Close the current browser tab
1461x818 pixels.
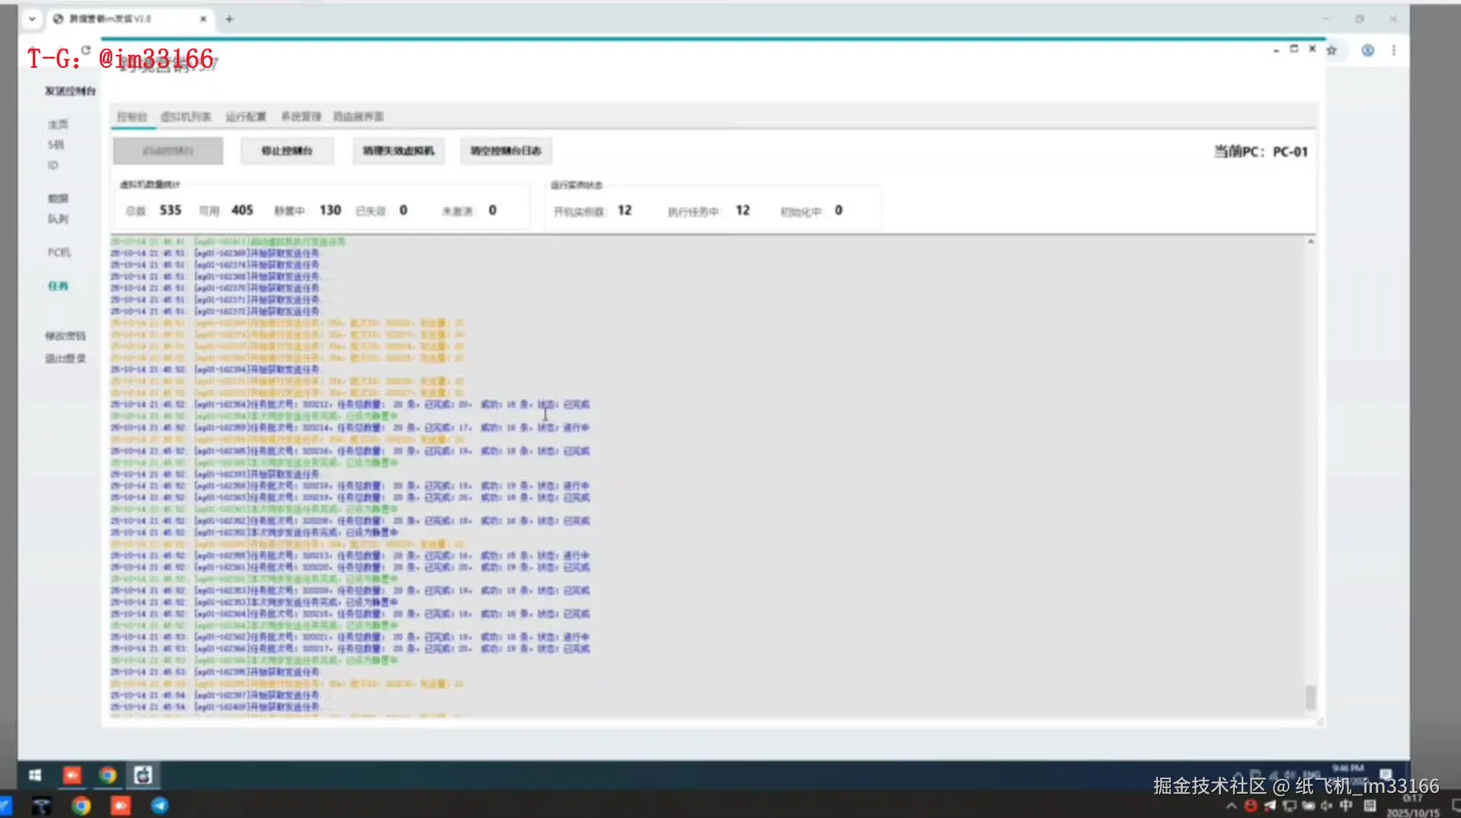[x=203, y=19]
